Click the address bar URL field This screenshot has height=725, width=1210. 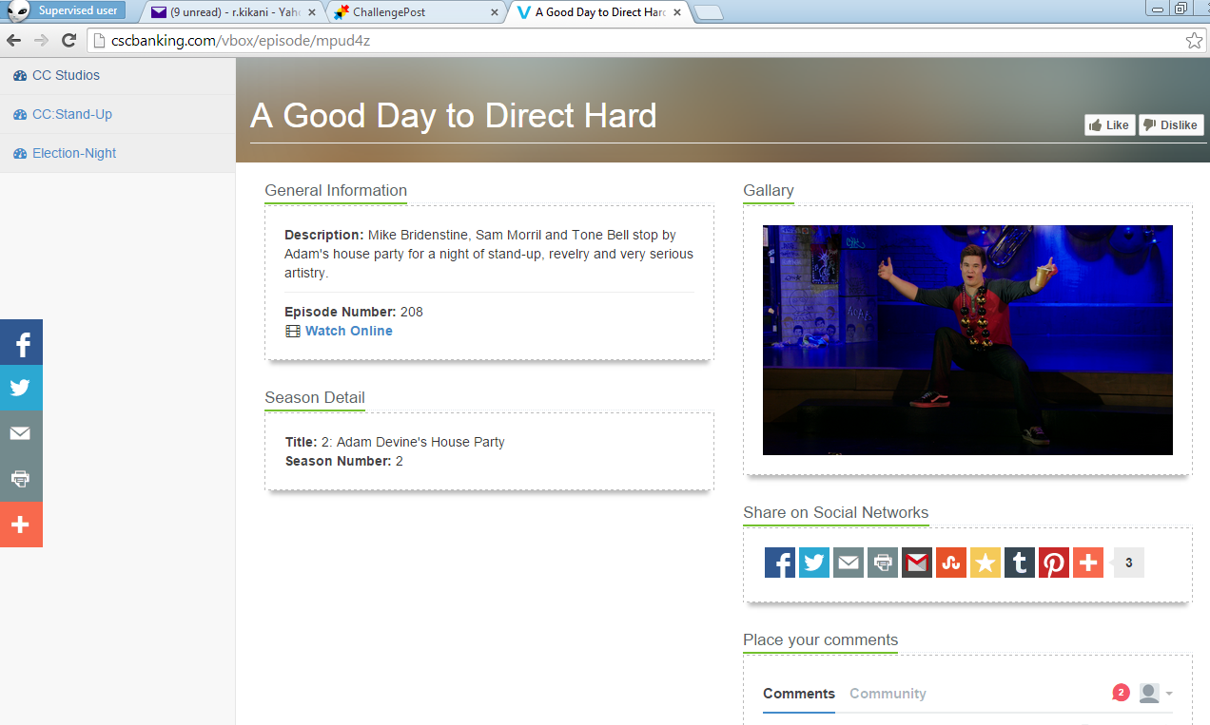click(x=645, y=41)
